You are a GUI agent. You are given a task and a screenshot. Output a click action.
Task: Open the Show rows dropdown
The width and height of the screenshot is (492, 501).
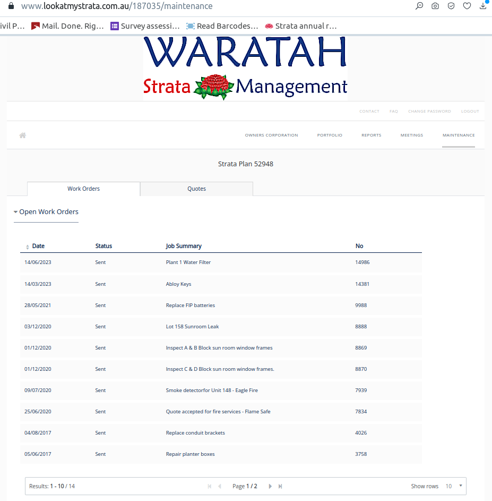(x=454, y=486)
